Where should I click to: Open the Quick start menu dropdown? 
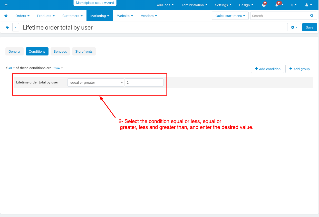[x=230, y=16]
